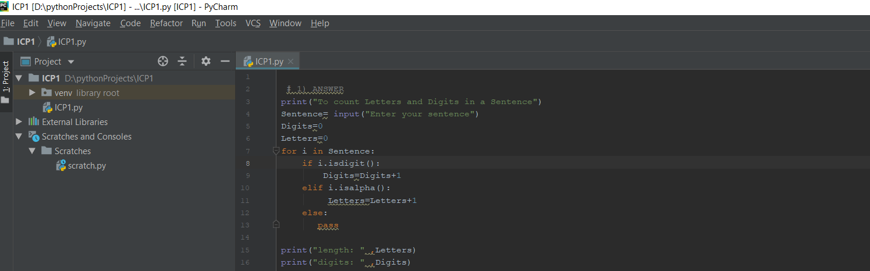Click the 'Letters=Letters+1' statement
This screenshot has width=870, height=271.
[x=372, y=201]
